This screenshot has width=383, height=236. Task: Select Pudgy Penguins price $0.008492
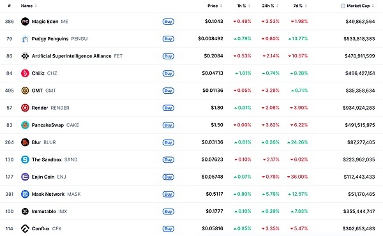(211, 38)
